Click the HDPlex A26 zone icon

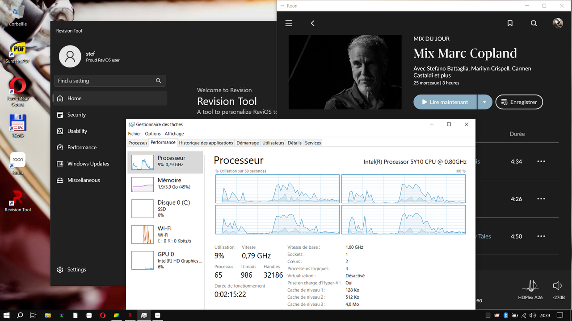530,286
